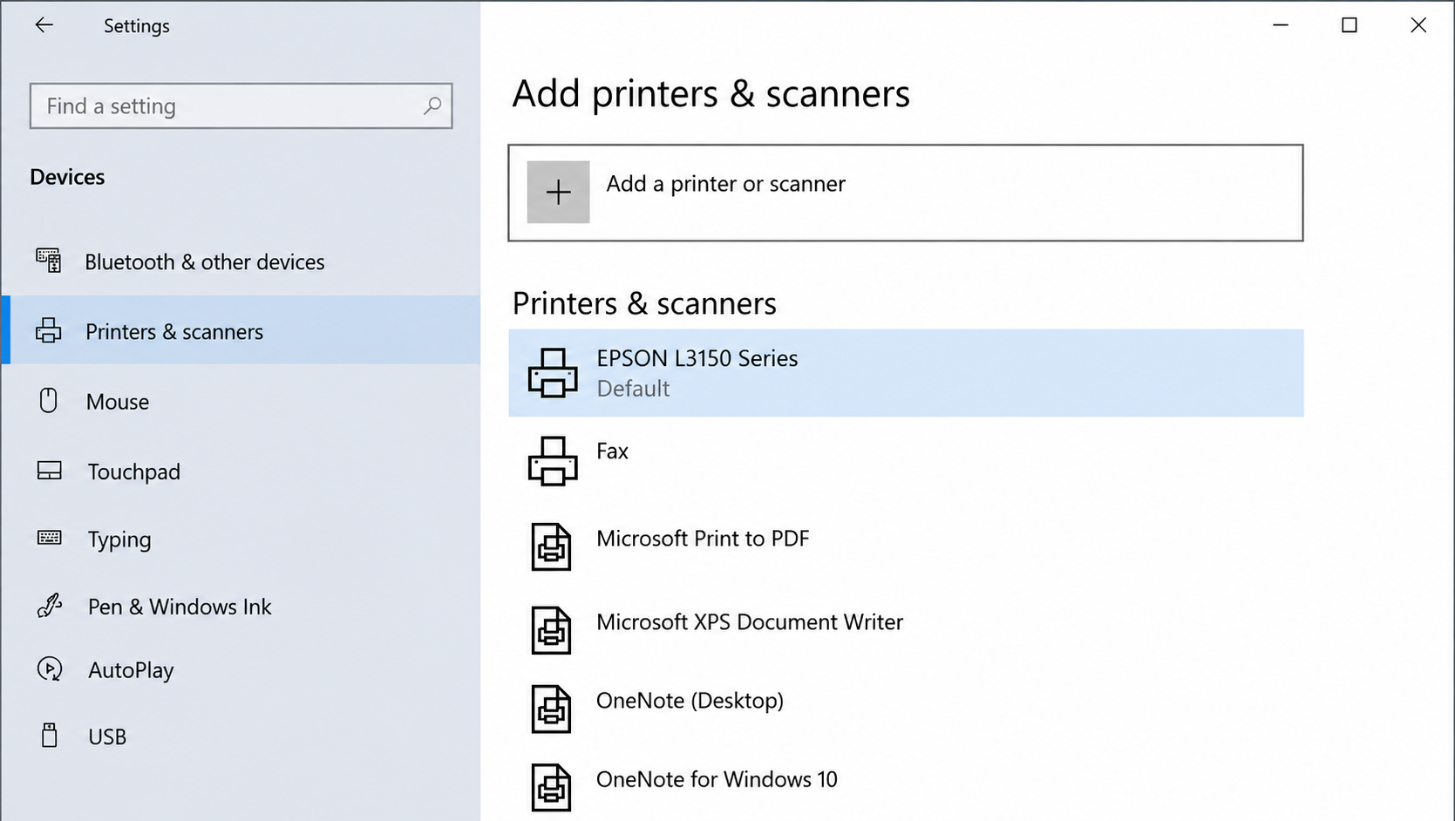Select OneNote for Windows 10 entry
Screen dimensions: 1455x821
pos(906,787)
